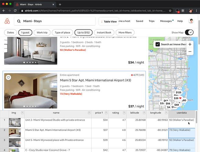200x152 pixels.
Task: Select table row number 3 header
Action: [5, 143]
